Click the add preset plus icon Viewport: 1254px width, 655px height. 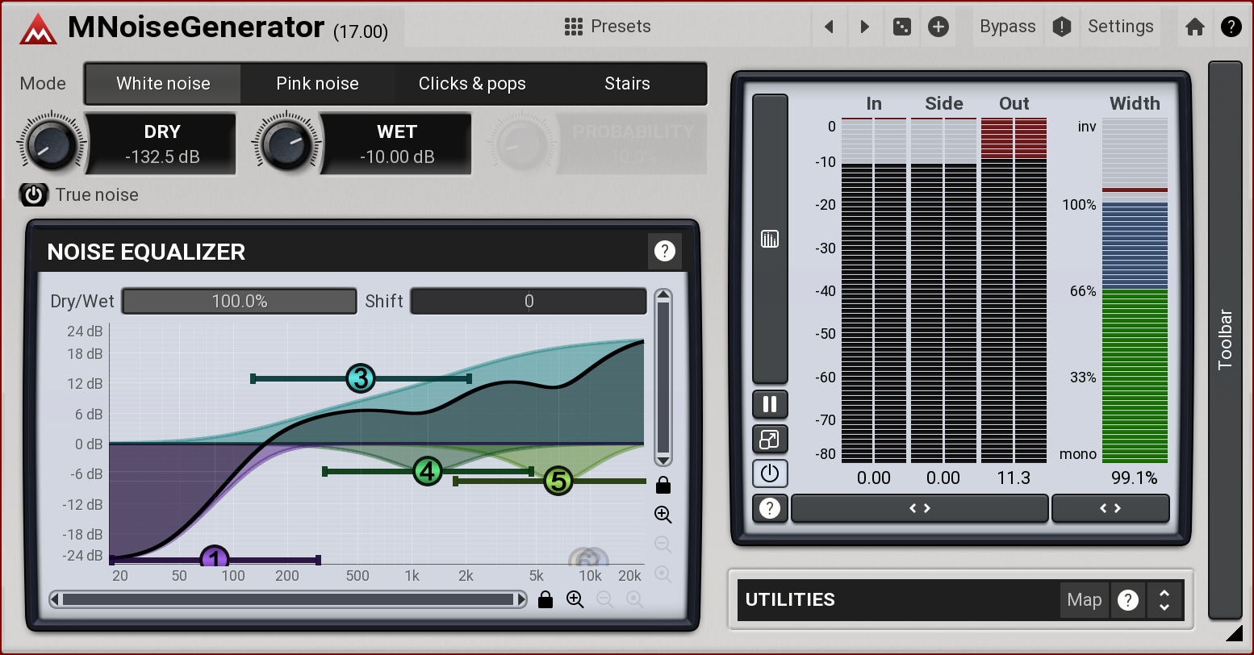click(938, 27)
